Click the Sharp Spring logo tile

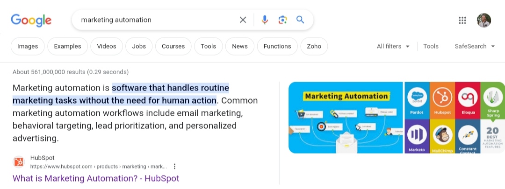click(x=493, y=101)
